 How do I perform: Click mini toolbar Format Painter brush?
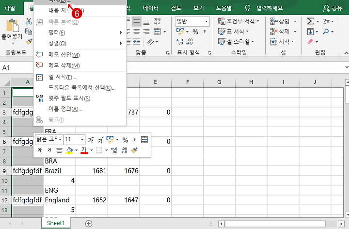coord(134,150)
